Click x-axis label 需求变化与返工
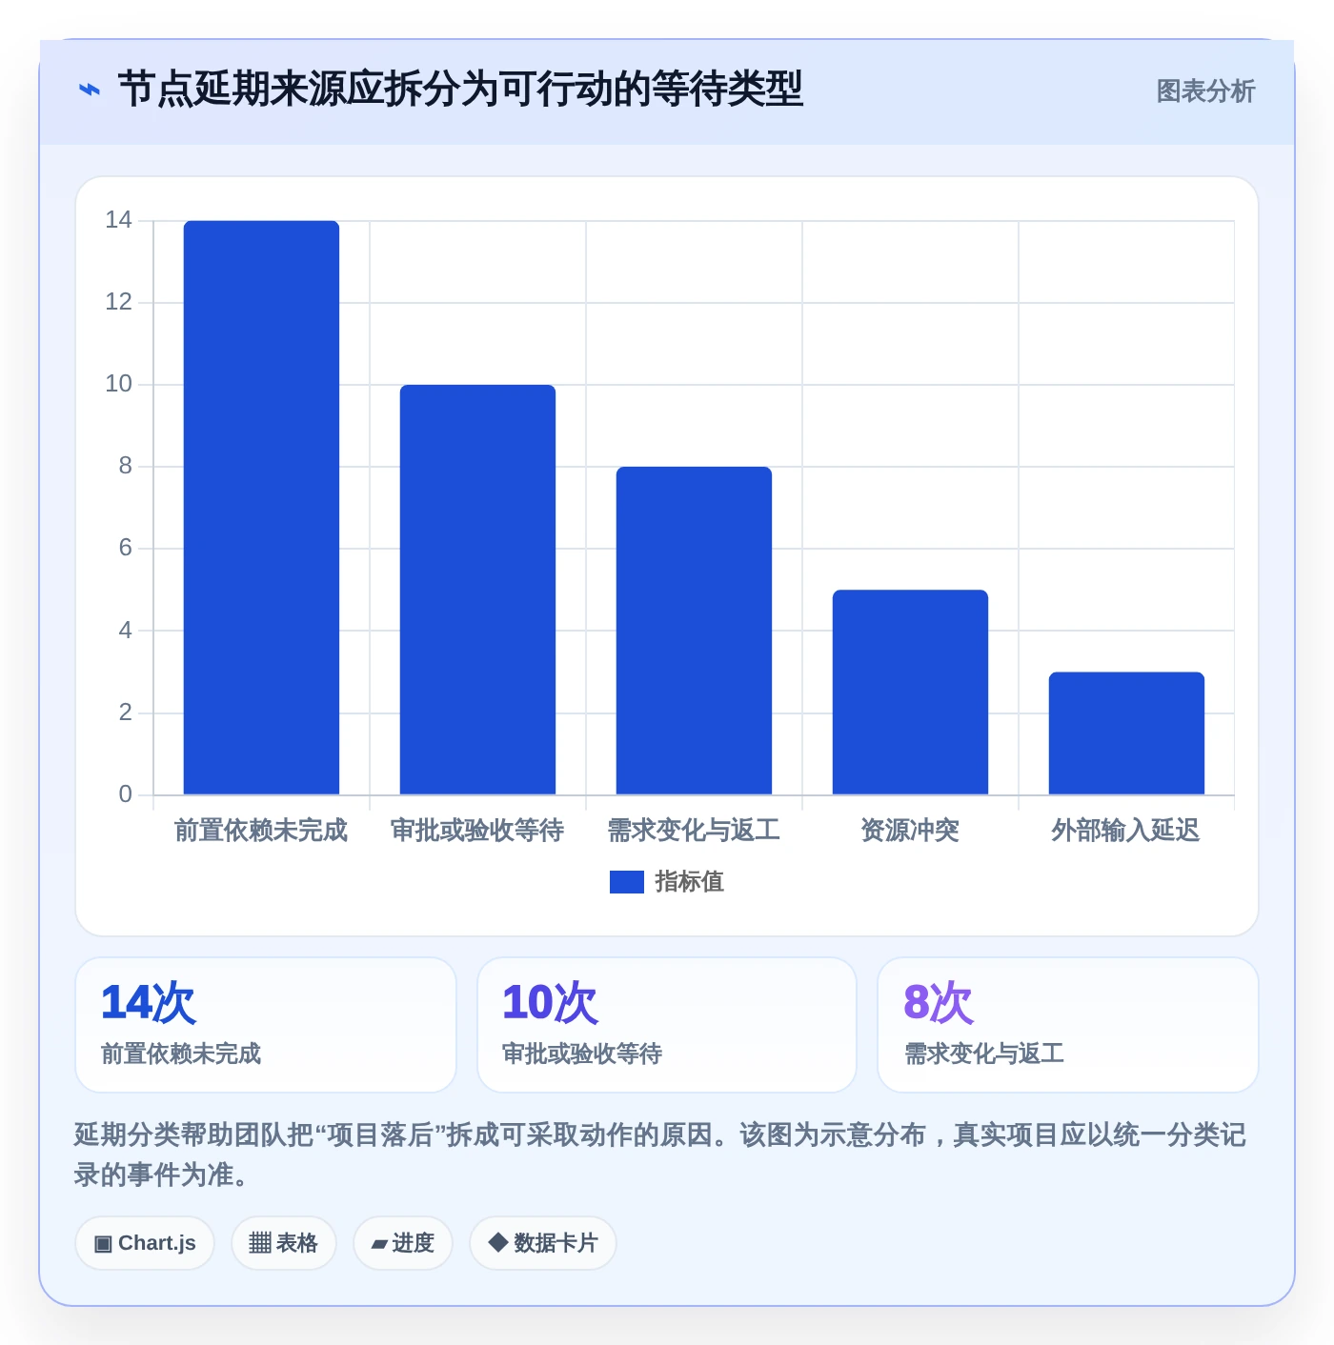 [694, 831]
